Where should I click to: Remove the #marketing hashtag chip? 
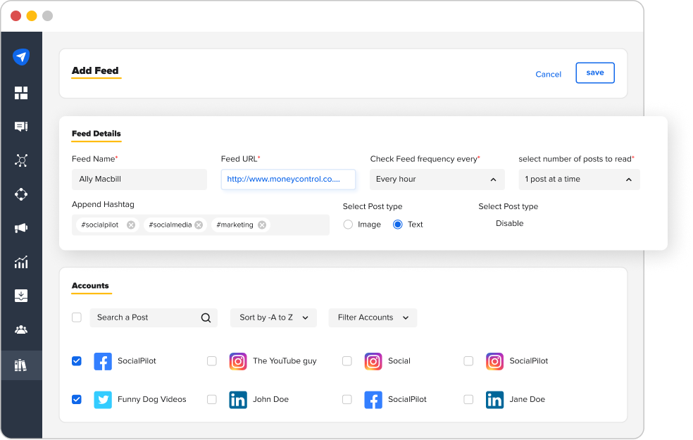click(x=261, y=225)
